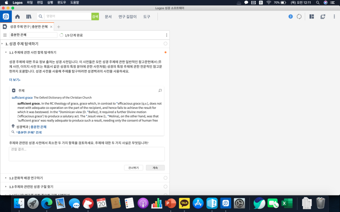Click The Oxford Dictionary of the Christian Church title

pos(63,98)
